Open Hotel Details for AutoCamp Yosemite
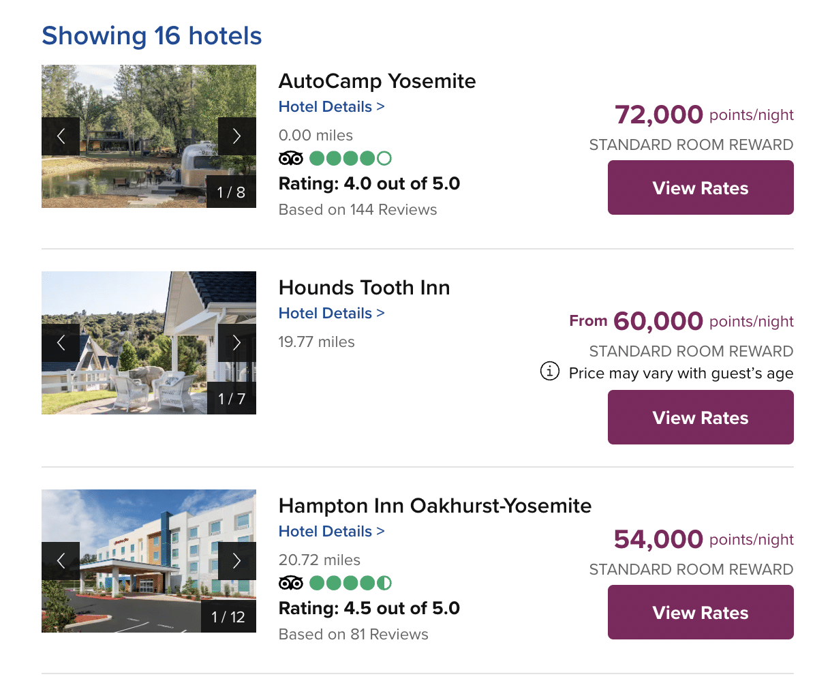The height and width of the screenshot is (681, 830). [331, 107]
